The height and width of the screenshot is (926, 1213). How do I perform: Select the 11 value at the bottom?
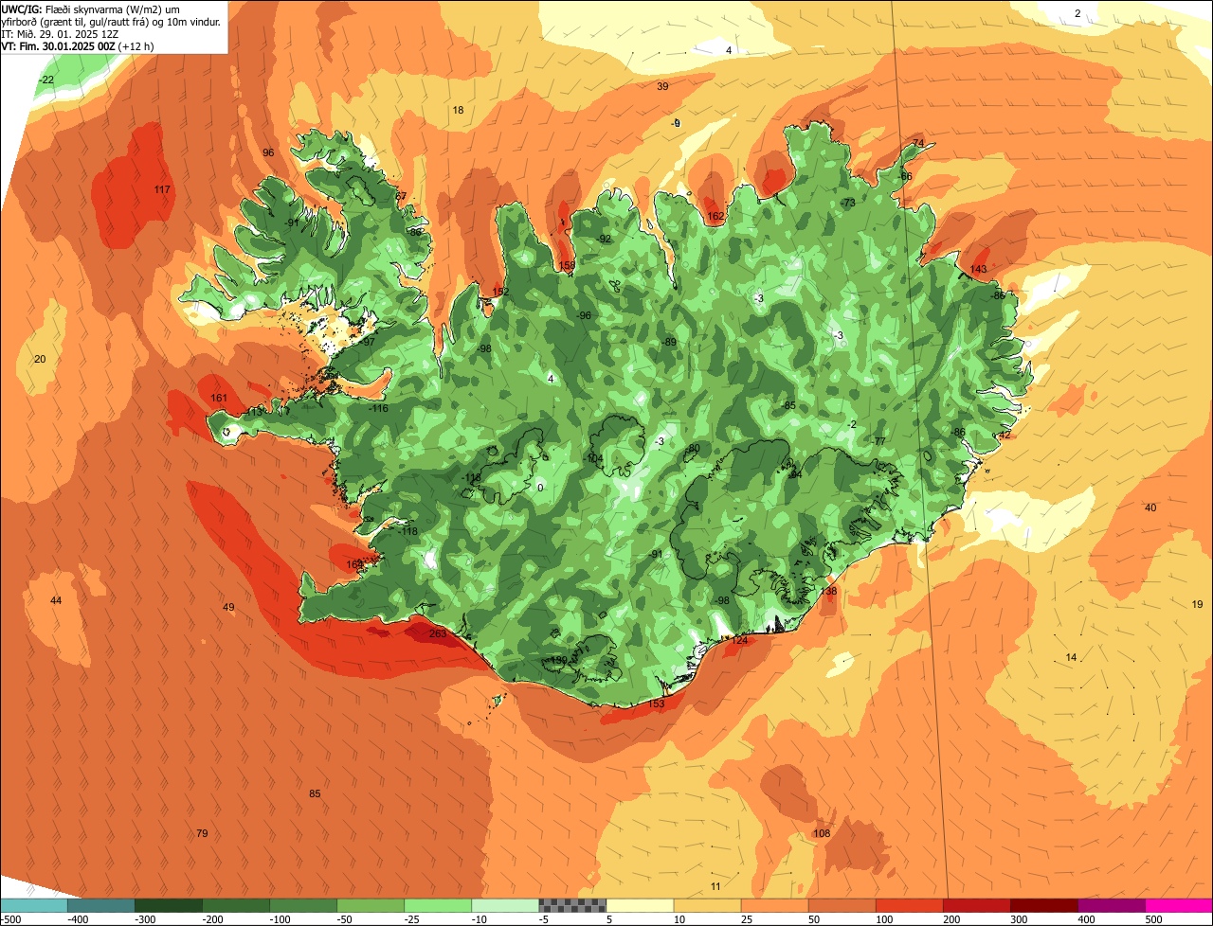(x=715, y=887)
